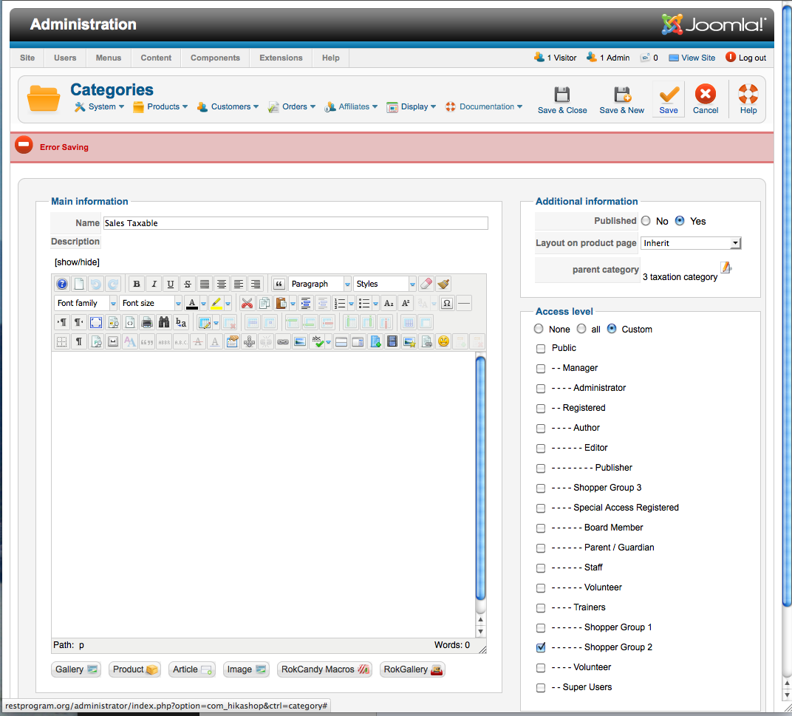The height and width of the screenshot is (716, 792).
Task: Uncheck the Shopper Group 2 checkbox
Action: [541, 647]
